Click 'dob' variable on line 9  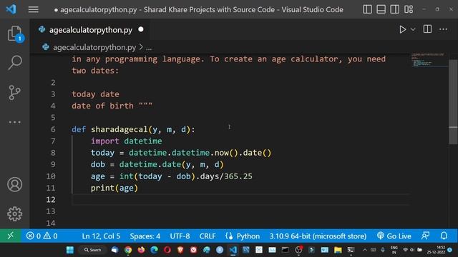click(x=98, y=165)
